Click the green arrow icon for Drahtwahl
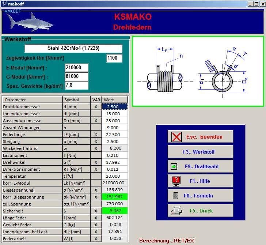 [174, 166]
